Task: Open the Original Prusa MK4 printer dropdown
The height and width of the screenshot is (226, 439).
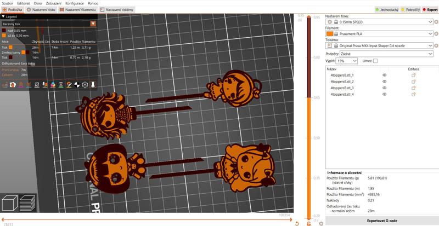Action: click(380, 45)
